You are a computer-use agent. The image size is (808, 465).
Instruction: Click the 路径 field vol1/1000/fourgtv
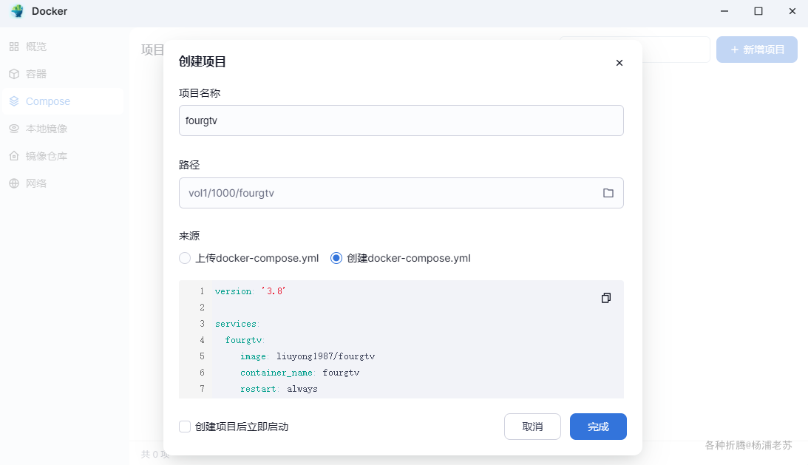click(401, 193)
